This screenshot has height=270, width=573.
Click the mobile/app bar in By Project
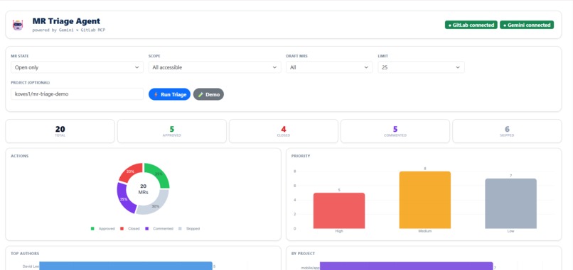(407, 266)
